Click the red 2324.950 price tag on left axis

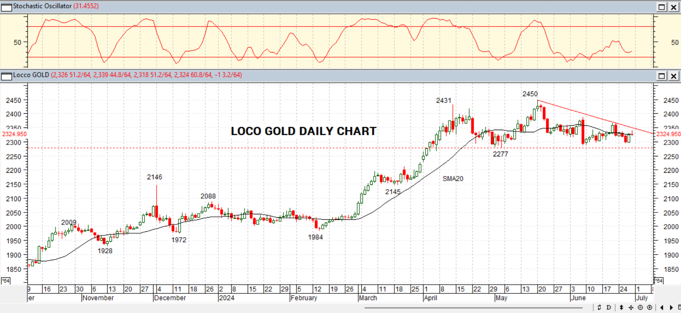click(x=14, y=134)
